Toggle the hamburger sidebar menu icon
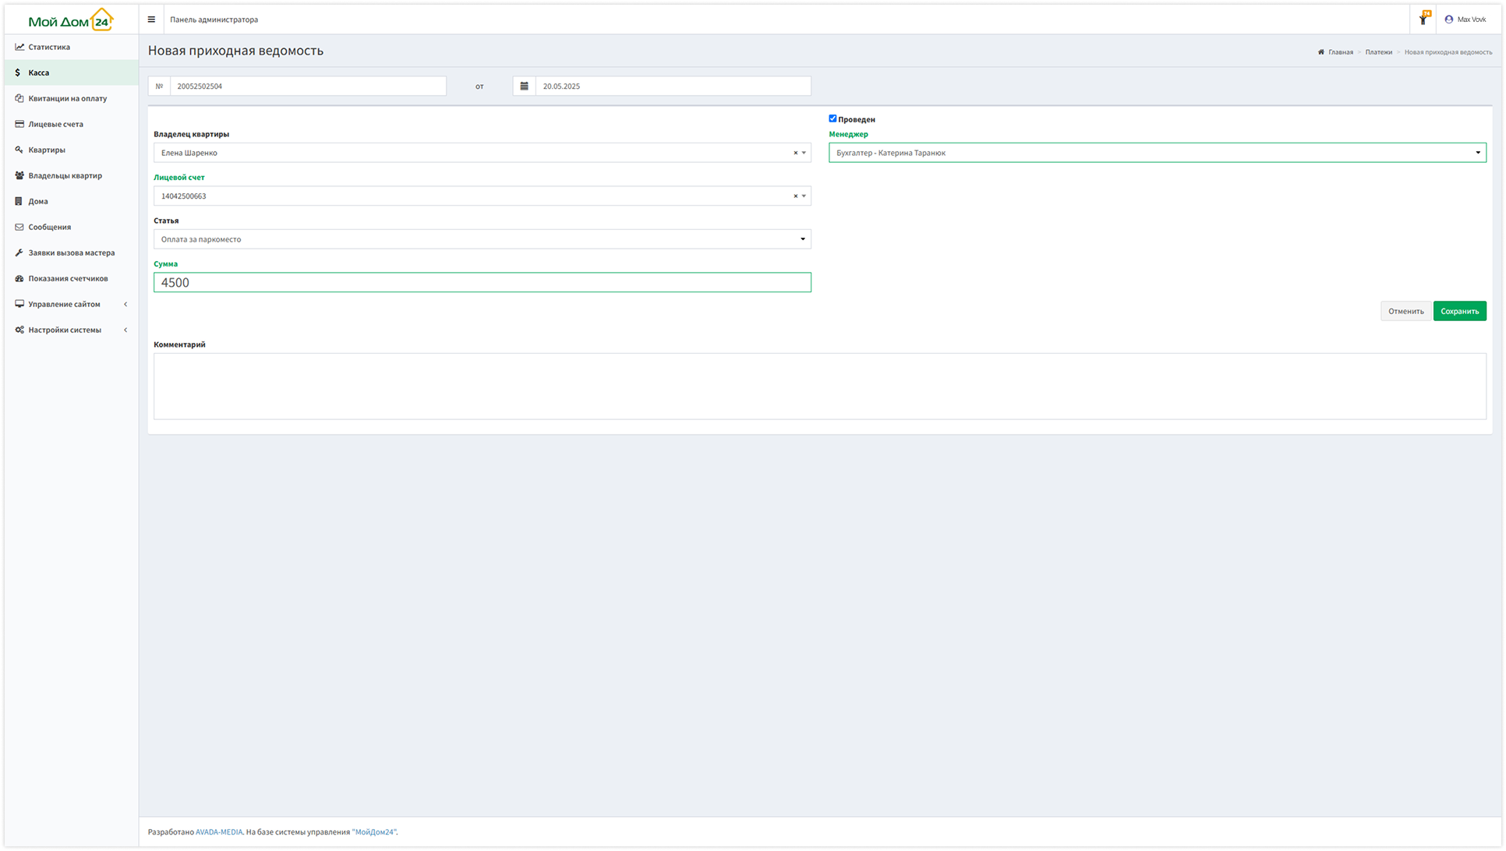Image resolution: width=1506 pixels, height=851 pixels. click(151, 19)
